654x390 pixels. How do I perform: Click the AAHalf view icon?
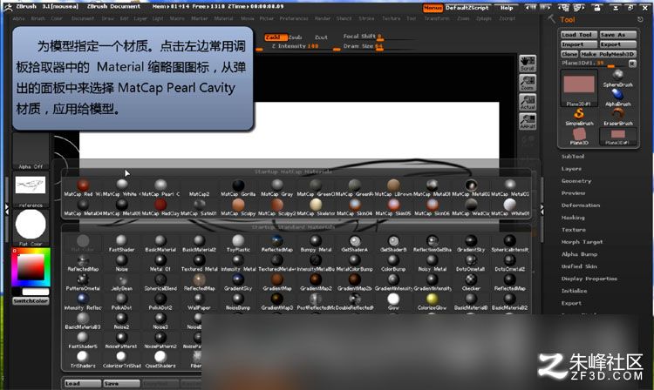point(528,121)
